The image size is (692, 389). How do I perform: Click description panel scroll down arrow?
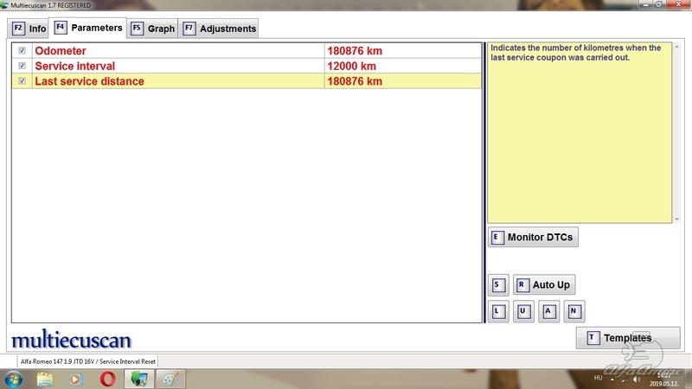coord(676,220)
